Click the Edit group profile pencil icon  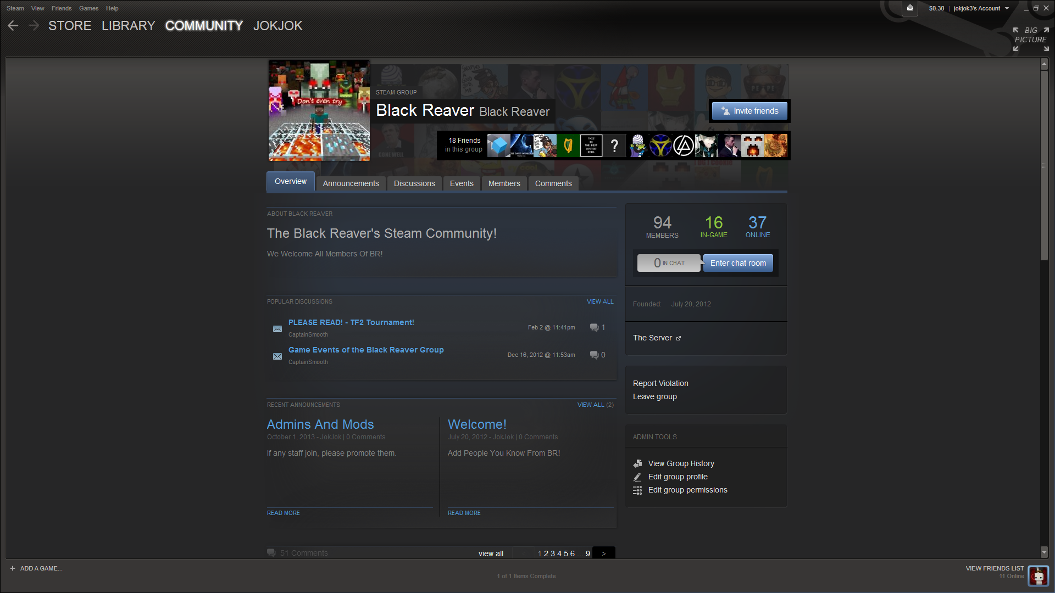click(x=637, y=477)
